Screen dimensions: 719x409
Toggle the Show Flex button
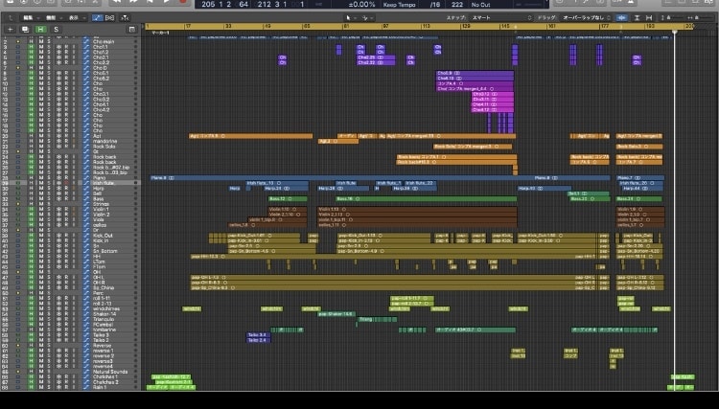tap(110, 18)
